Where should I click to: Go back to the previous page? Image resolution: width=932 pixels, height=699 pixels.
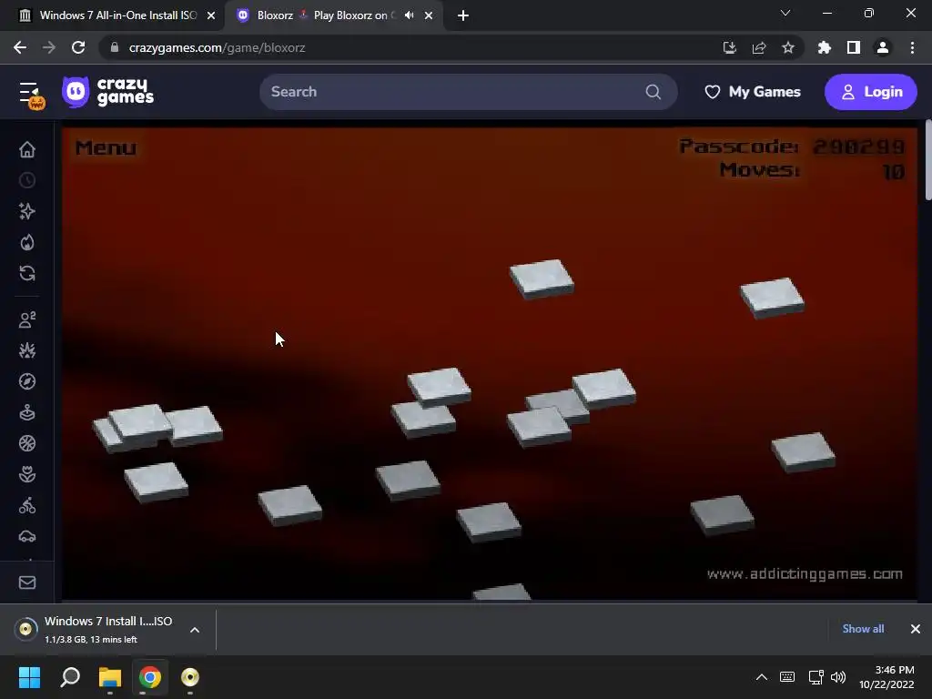click(x=20, y=47)
